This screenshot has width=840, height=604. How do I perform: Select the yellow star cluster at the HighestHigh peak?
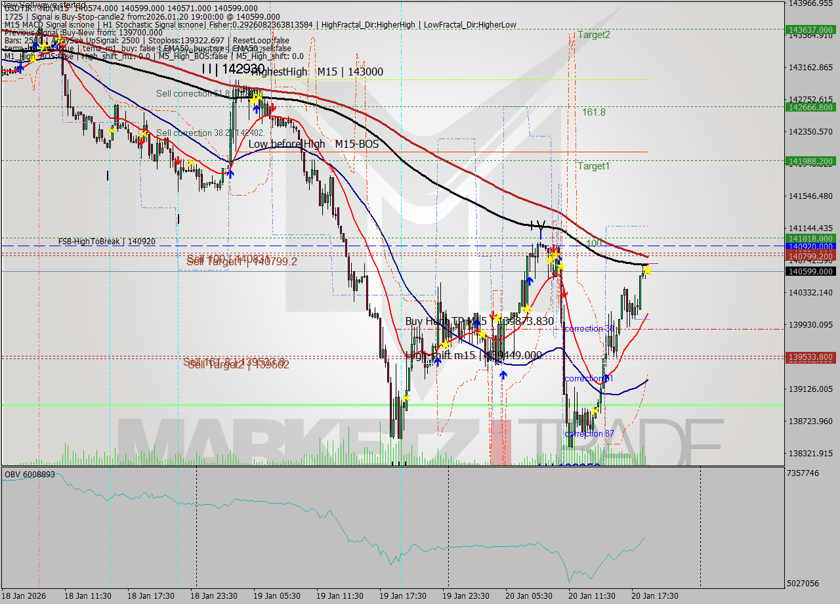(257, 98)
